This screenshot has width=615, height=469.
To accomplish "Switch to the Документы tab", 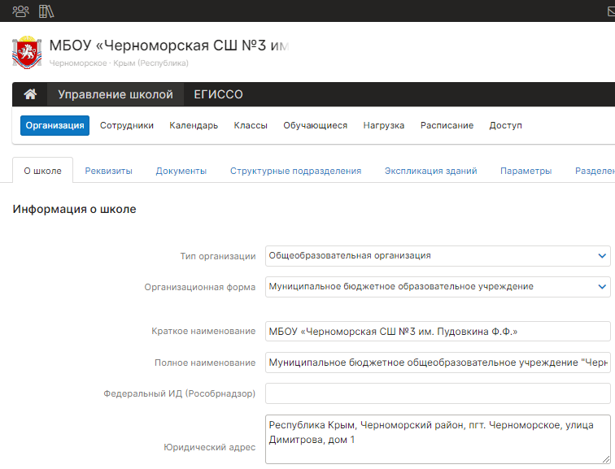I will click(181, 171).
